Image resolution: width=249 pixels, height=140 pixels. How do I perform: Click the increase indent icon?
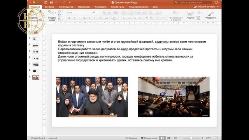tap(144, 12)
